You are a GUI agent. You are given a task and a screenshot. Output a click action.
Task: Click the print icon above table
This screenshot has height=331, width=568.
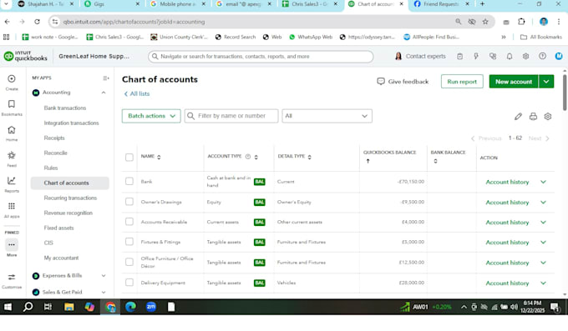pyautogui.click(x=533, y=117)
